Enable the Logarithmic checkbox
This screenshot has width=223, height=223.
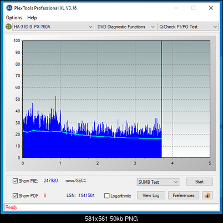[107, 195]
